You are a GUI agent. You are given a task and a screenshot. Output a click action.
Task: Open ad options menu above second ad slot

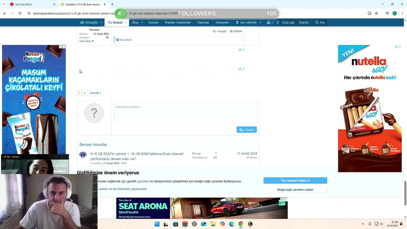pyautogui.click(x=243, y=69)
